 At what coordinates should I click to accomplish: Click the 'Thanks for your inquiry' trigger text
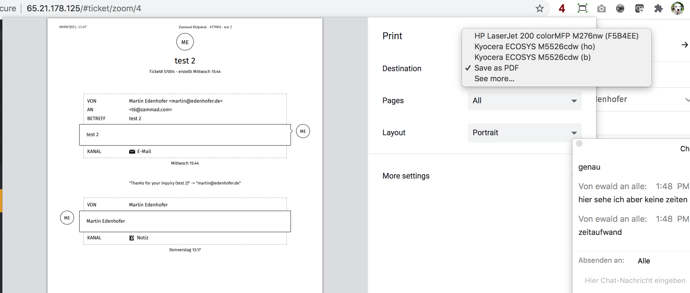click(185, 183)
